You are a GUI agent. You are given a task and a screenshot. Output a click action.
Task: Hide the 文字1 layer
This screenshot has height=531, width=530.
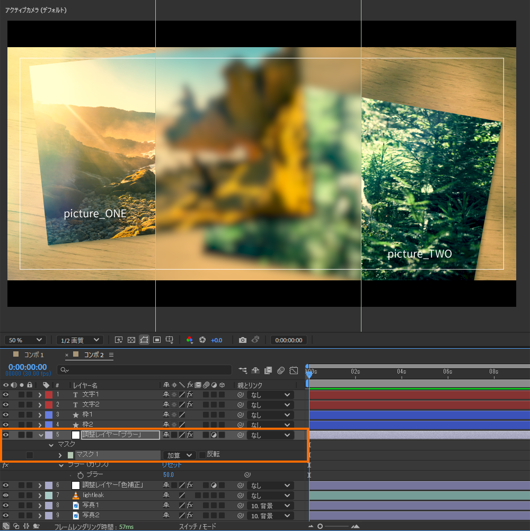click(x=6, y=395)
